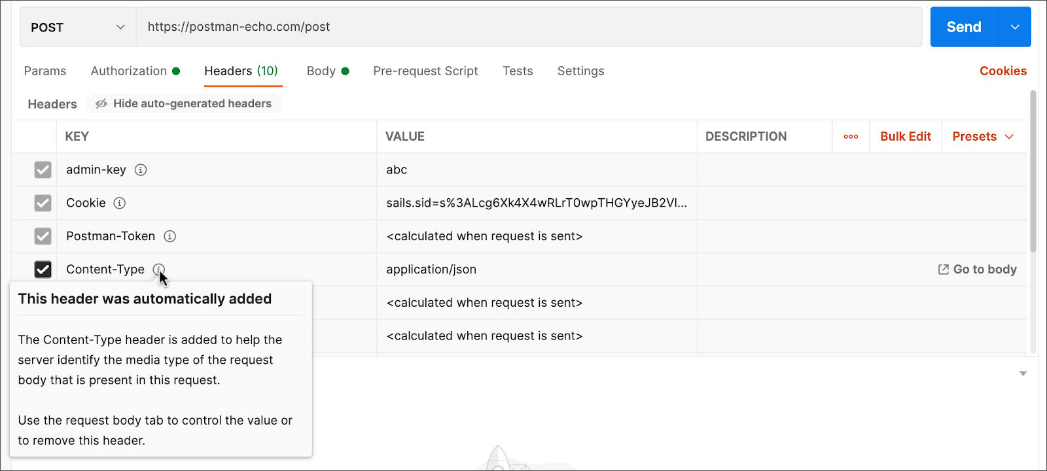This screenshot has width=1047, height=471.
Task: Click the Content-Type header info icon
Action: point(159,269)
